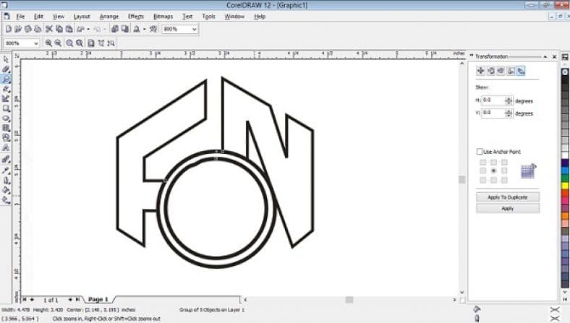Viewport: 570px width, 323px height.
Task: Click the Import icon in the toolbar
Action: (x=114, y=29)
